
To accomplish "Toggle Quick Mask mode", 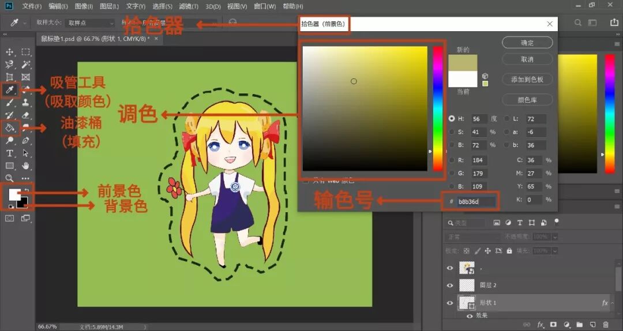I will (10, 218).
